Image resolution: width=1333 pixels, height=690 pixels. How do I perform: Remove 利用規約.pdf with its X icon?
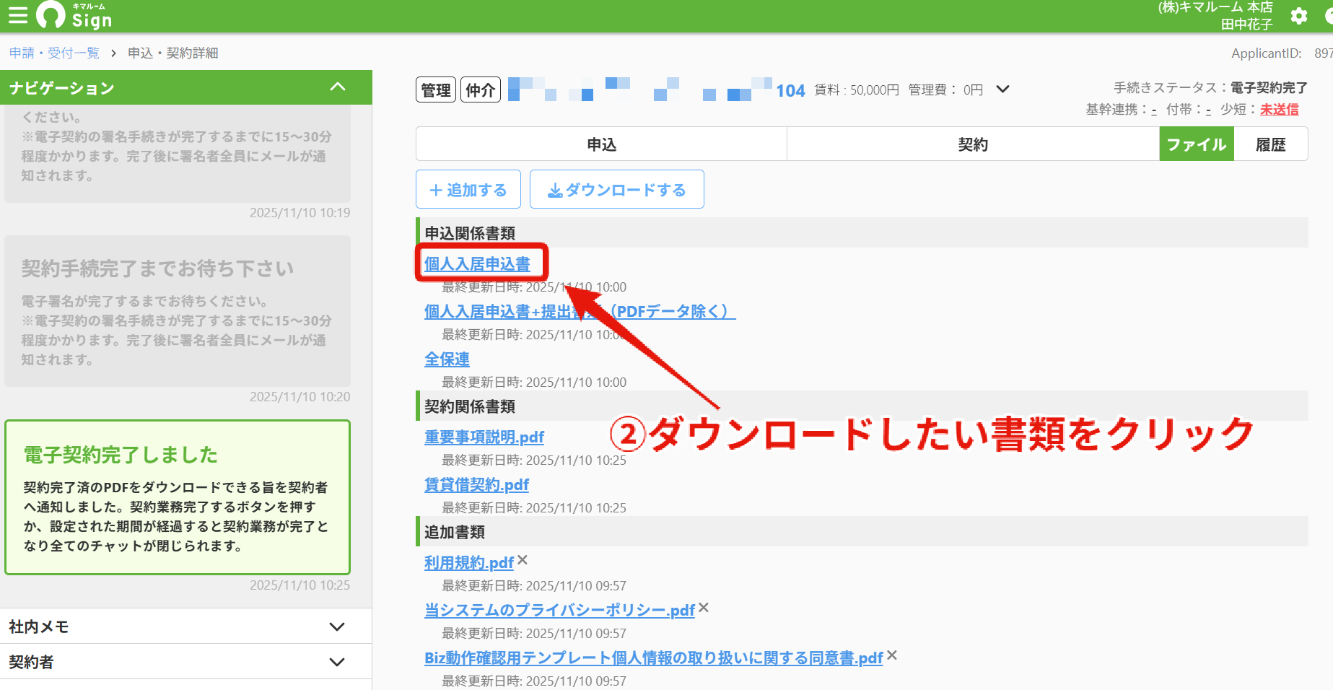(523, 560)
